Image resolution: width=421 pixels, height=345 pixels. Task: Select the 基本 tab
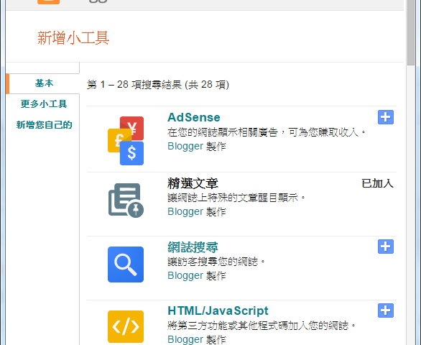click(44, 83)
